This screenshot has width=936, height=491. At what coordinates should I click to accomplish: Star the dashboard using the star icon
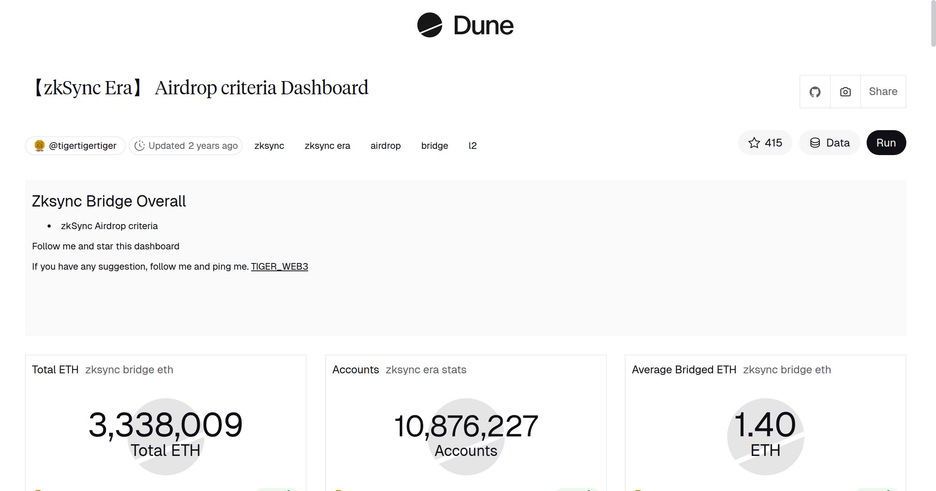[754, 143]
